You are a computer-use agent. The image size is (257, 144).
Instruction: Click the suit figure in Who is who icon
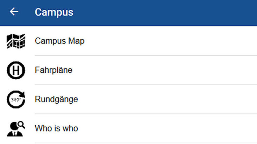tap(15, 130)
